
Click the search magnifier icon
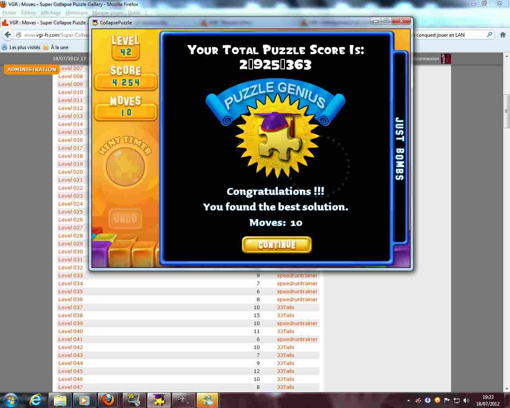[490, 35]
